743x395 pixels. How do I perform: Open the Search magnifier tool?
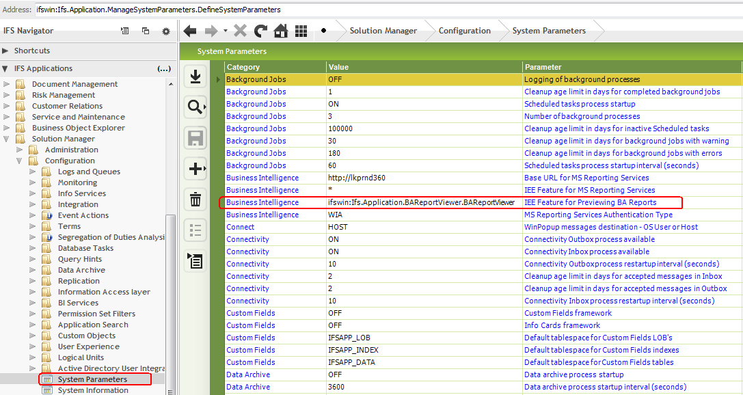click(195, 107)
